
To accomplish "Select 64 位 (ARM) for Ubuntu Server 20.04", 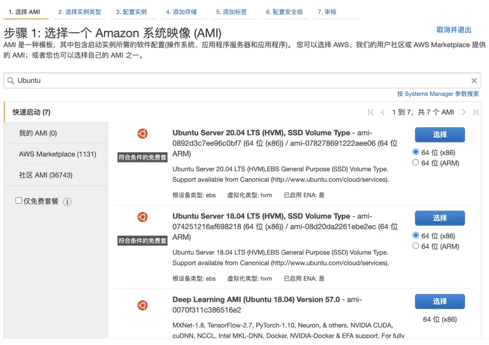I will 416,163.
